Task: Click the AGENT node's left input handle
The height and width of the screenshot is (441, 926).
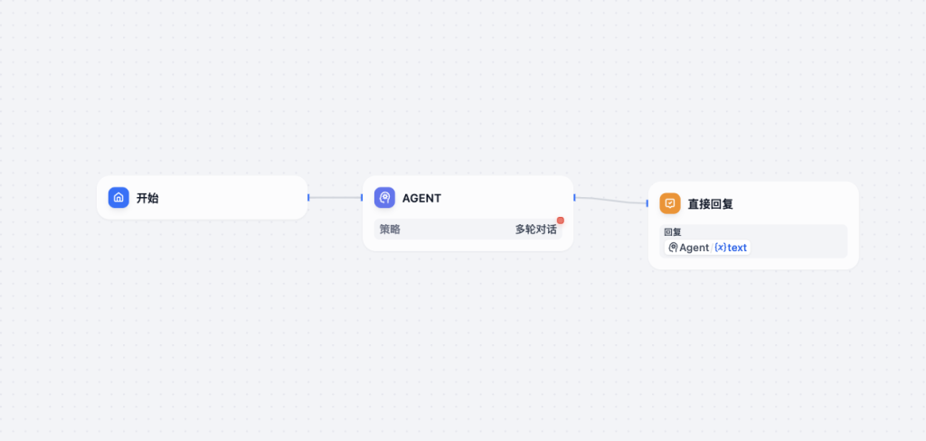Action: [363, 197]
